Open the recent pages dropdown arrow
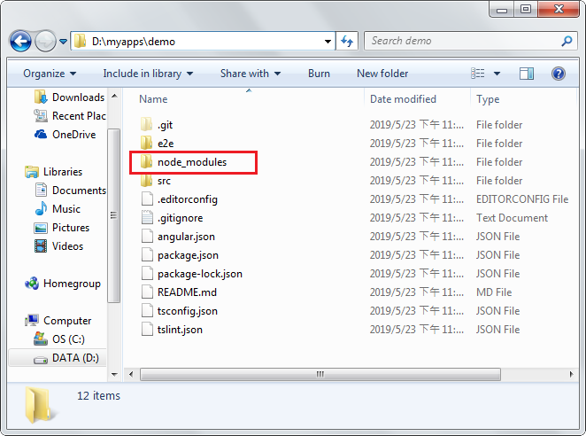Screen dimensions: 586x436 [64, 42]
